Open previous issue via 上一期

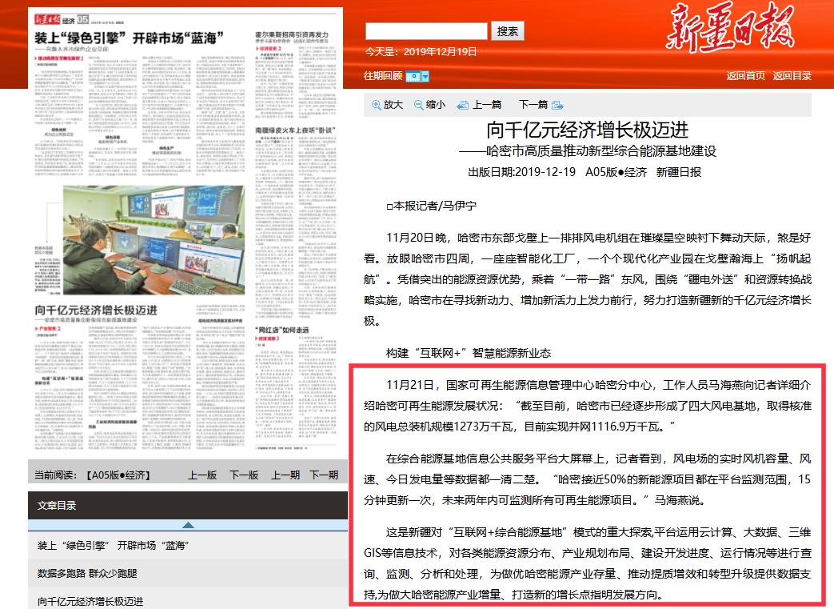[284, 475]
